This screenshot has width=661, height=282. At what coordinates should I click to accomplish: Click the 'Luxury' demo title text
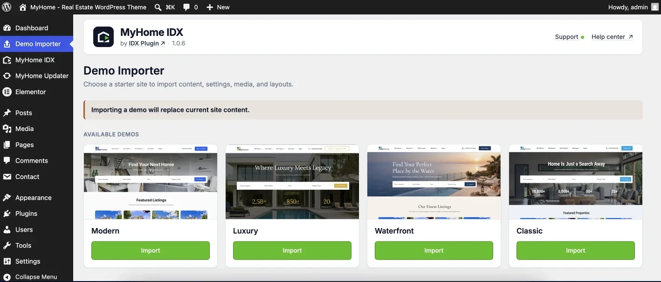pos(246,231)
